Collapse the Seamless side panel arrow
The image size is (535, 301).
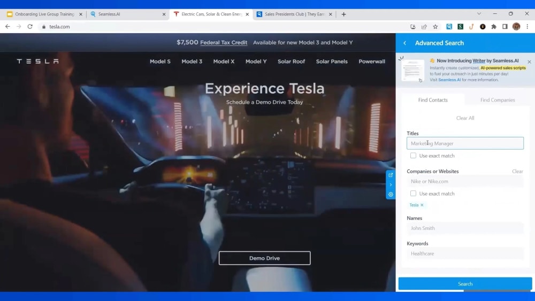point(391,185)
